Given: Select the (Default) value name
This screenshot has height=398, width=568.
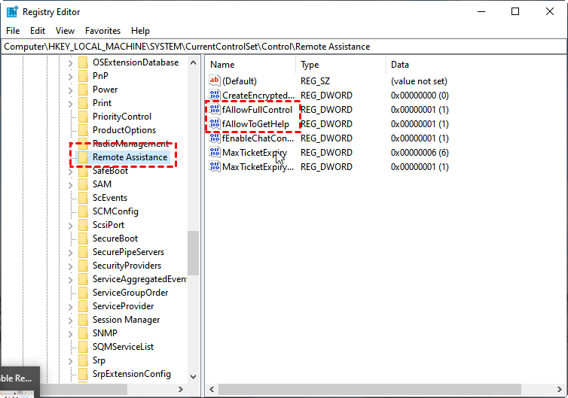Looking at the screenshot, I should click(x=240, y=81).
